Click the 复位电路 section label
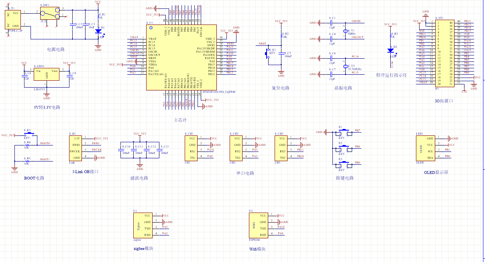 (281, 88)
